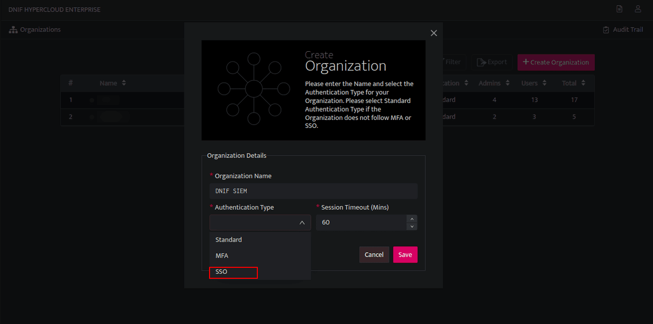Click the Save button
Screen dimensions: 653x324
tap(405, 255)
